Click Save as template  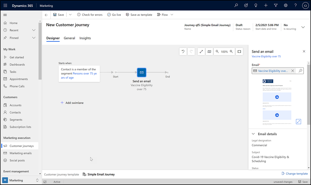coord(139,15)
